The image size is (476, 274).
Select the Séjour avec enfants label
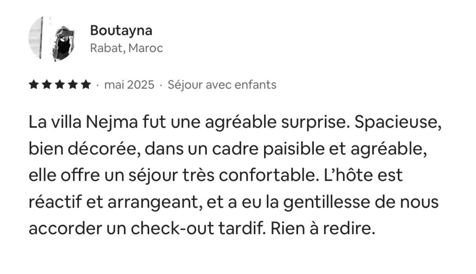(222, 85)
